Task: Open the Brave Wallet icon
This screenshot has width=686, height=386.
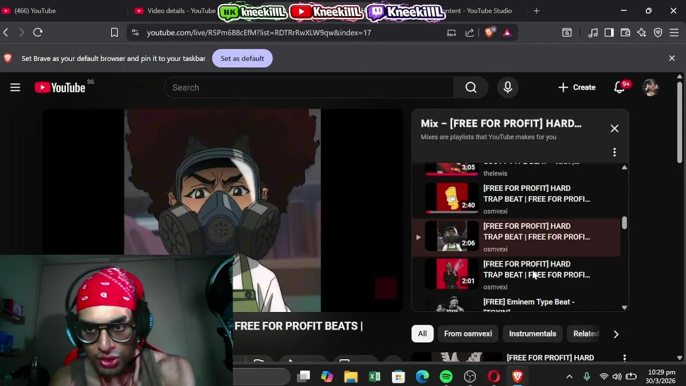Action: [x=625, y=33]
